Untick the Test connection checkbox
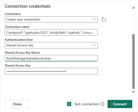Viewport: 138px width, 112px height. coord(69,104)
